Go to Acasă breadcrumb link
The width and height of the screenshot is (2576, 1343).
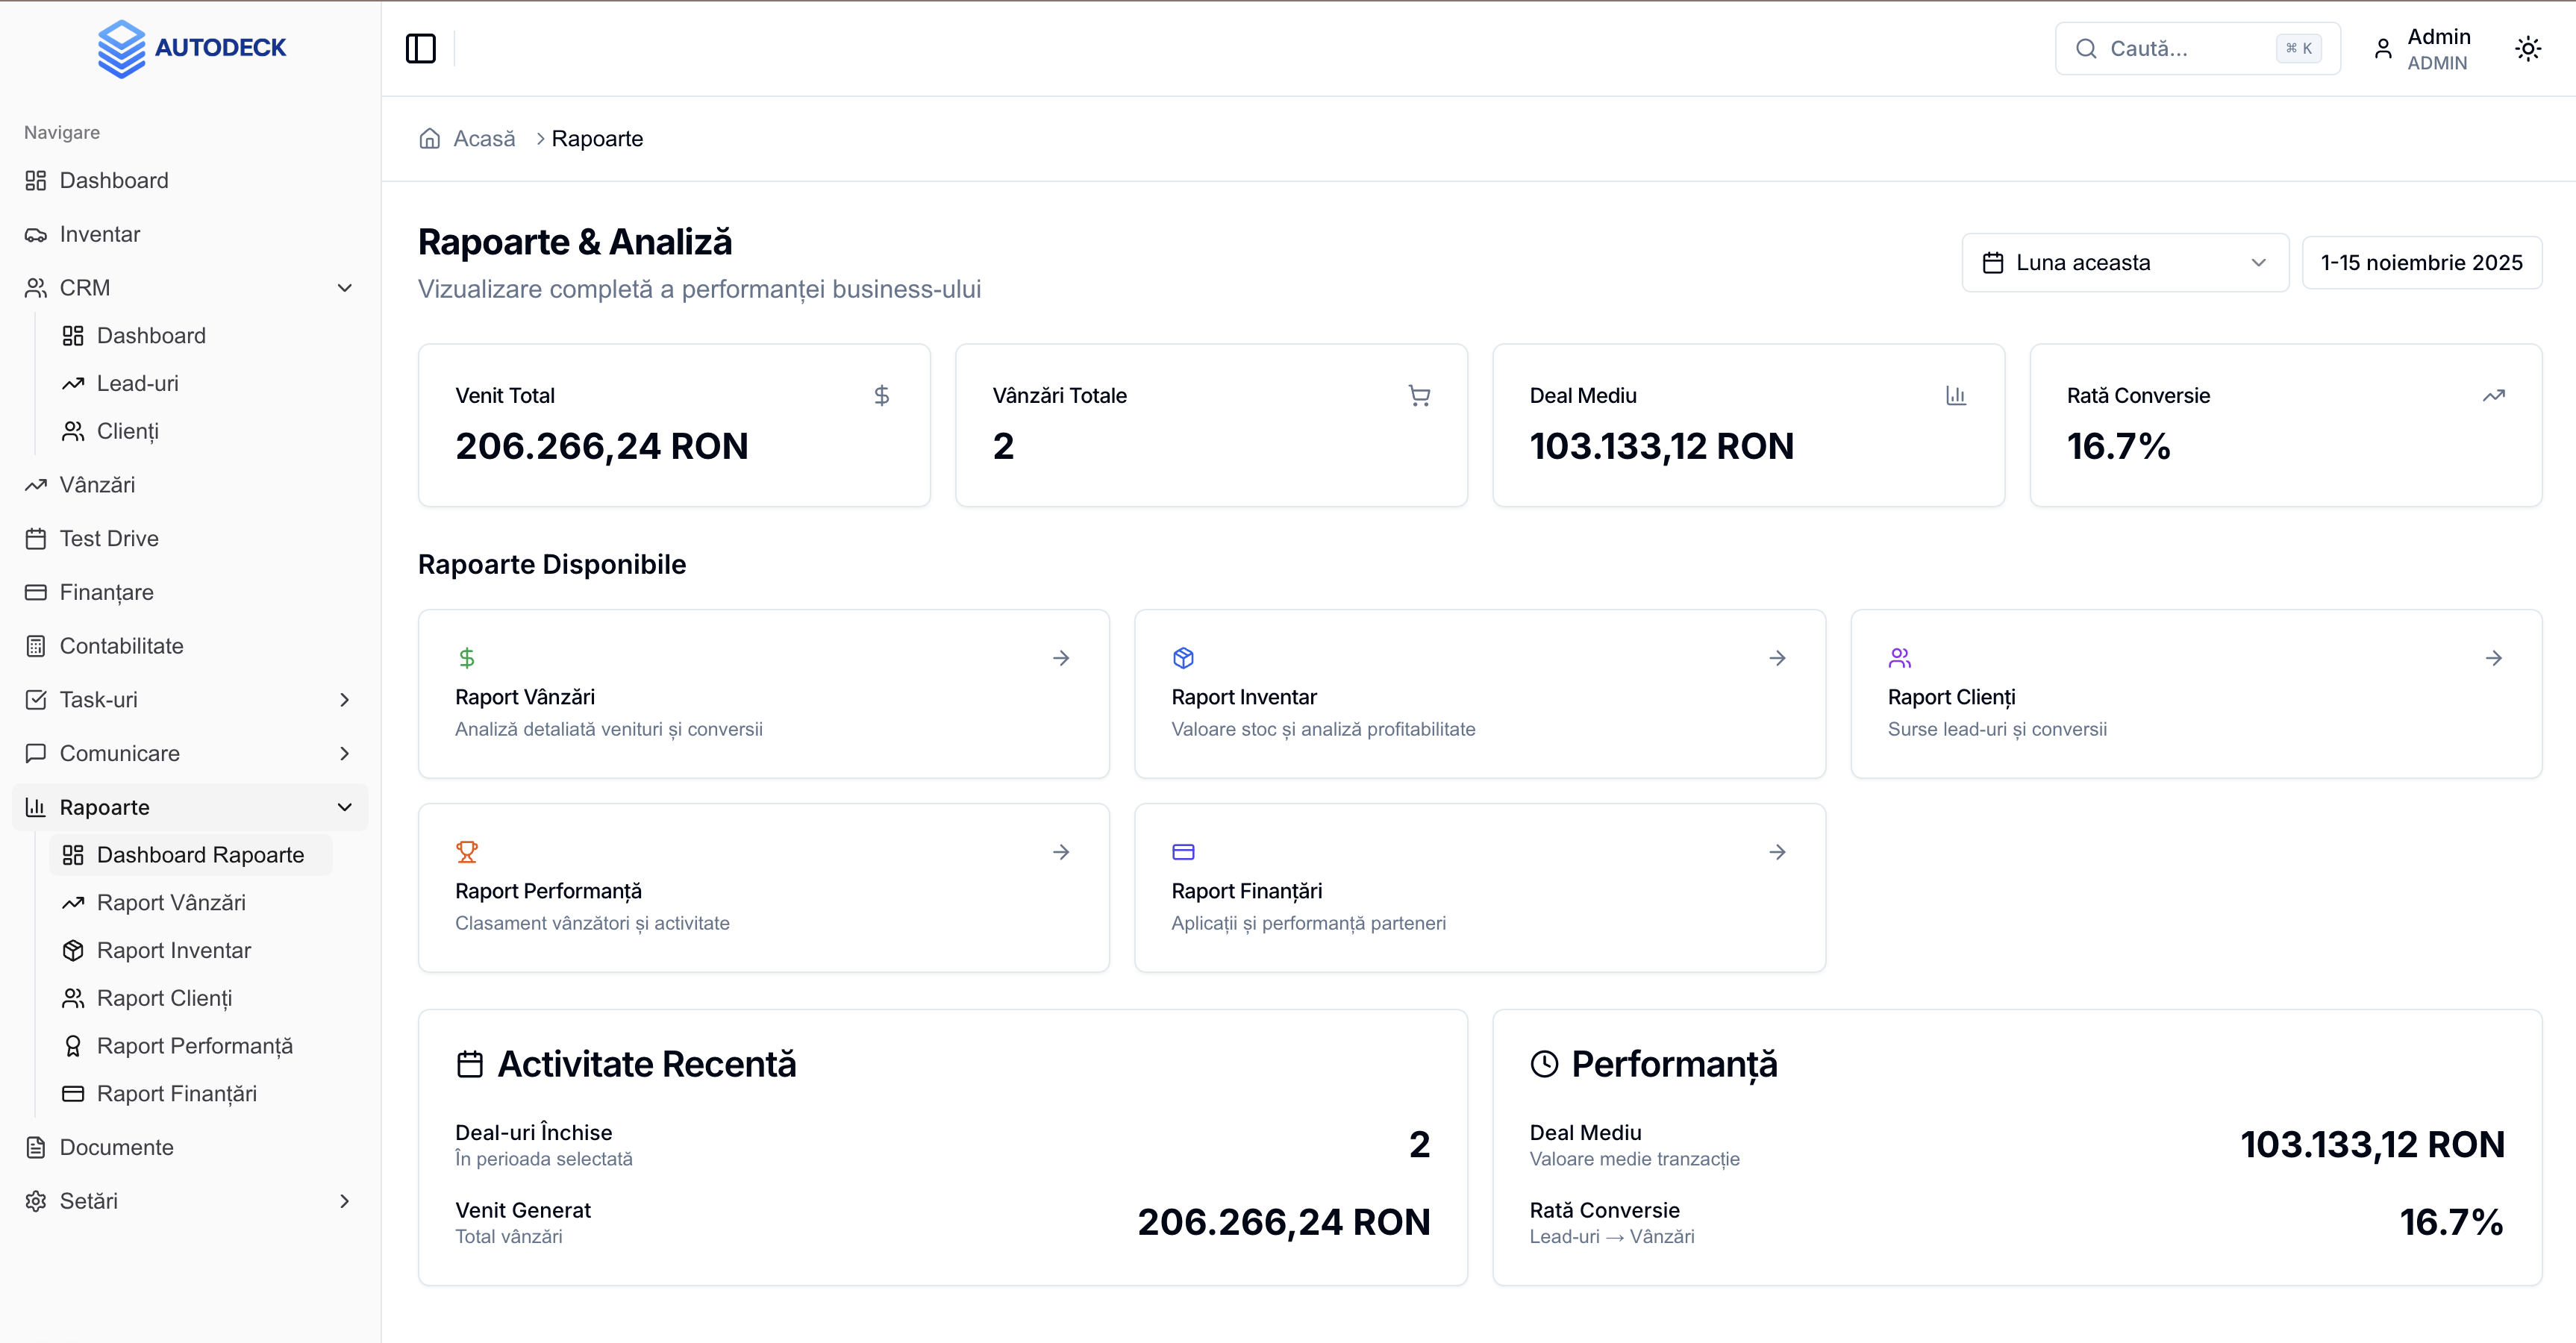pos(484,139)
